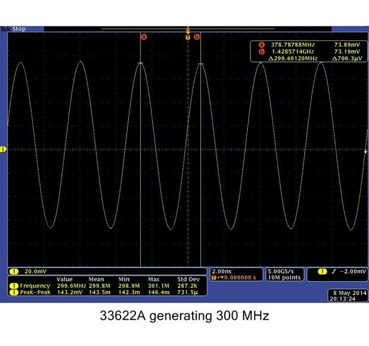Click the Frequency measurement label

tap(35, 286)
